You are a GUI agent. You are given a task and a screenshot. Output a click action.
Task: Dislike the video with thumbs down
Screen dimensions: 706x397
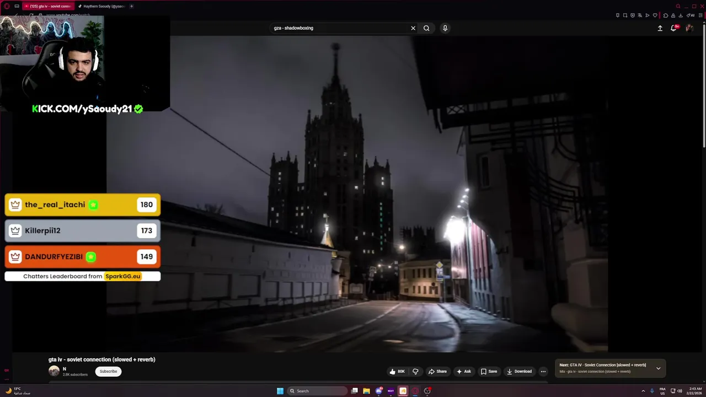416,372
